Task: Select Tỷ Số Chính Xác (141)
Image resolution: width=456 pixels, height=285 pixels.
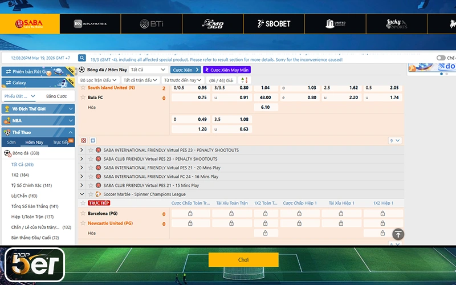Action: click(x=31, y=185)
